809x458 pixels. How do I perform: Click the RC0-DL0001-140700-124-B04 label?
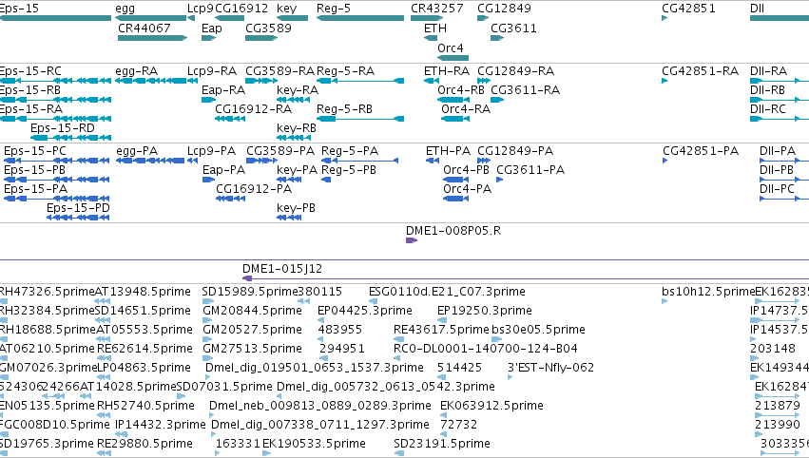(486, 349)
